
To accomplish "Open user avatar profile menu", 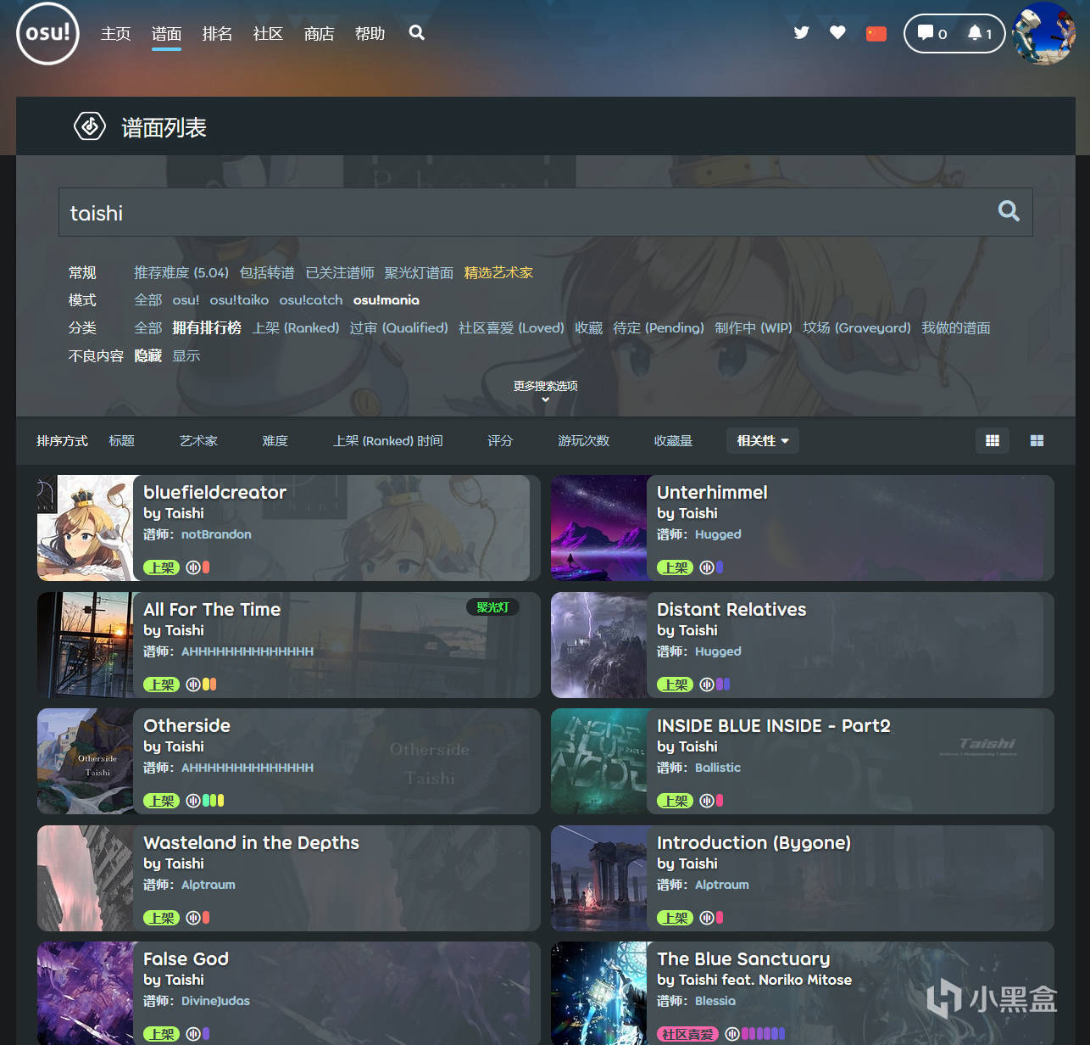I will click(x=1044, y=34).
